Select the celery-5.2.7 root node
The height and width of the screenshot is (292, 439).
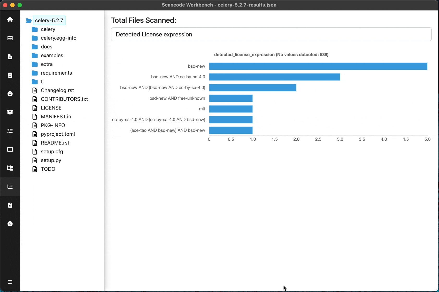[x=49, y=21]
